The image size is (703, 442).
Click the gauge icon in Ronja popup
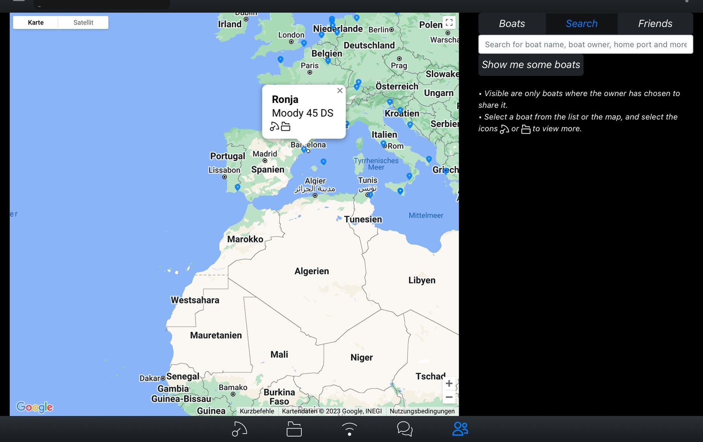click(275, 126)
